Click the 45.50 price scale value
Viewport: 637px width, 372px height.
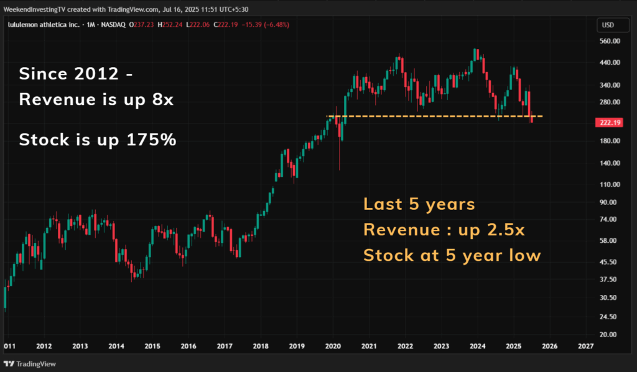(x=608, y=262)
